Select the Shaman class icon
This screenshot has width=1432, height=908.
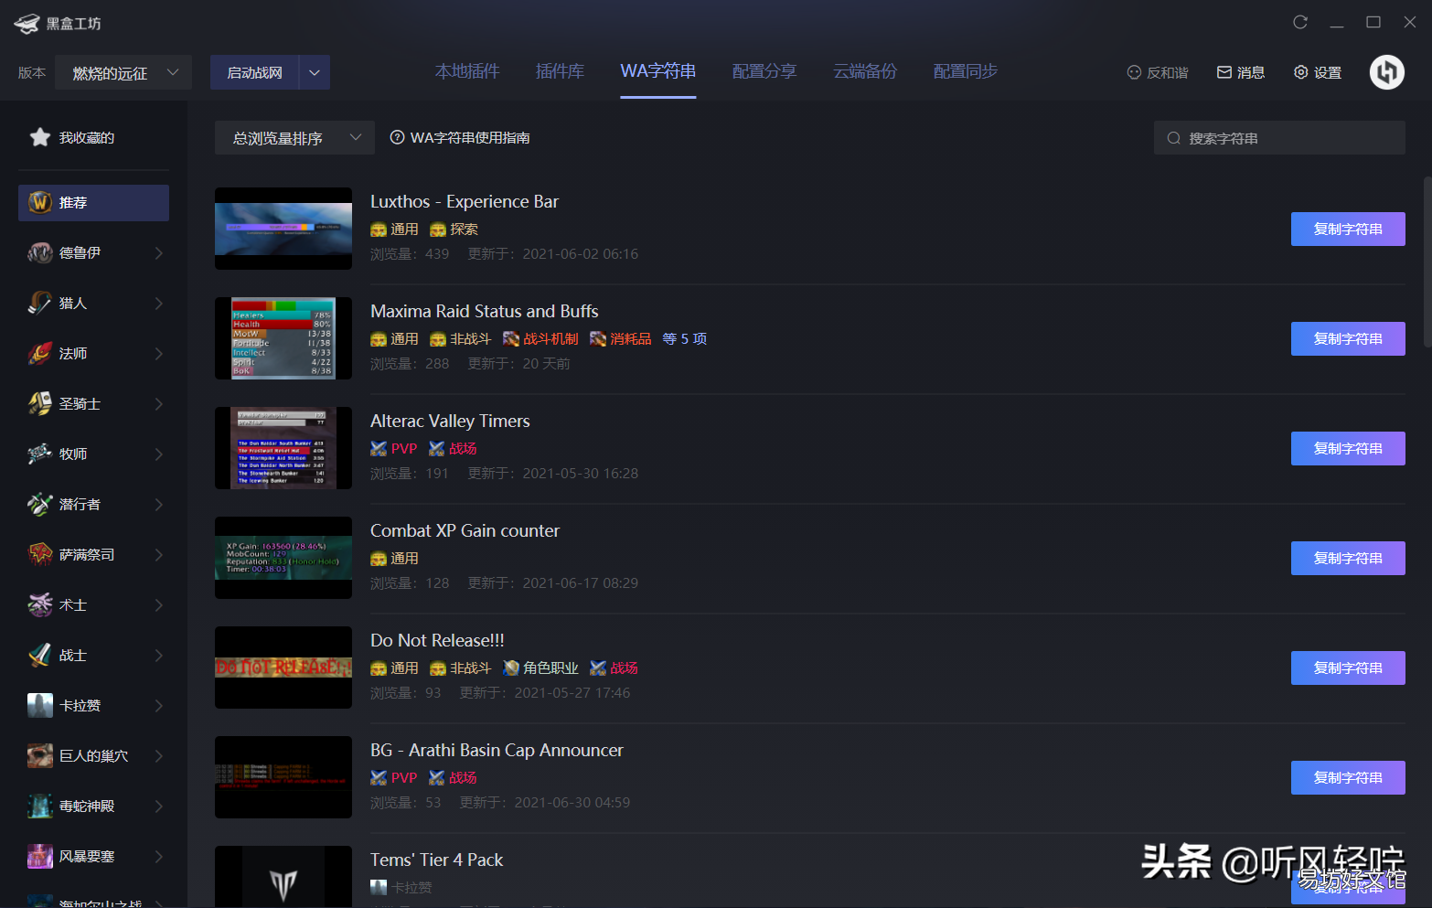point(40,554)
